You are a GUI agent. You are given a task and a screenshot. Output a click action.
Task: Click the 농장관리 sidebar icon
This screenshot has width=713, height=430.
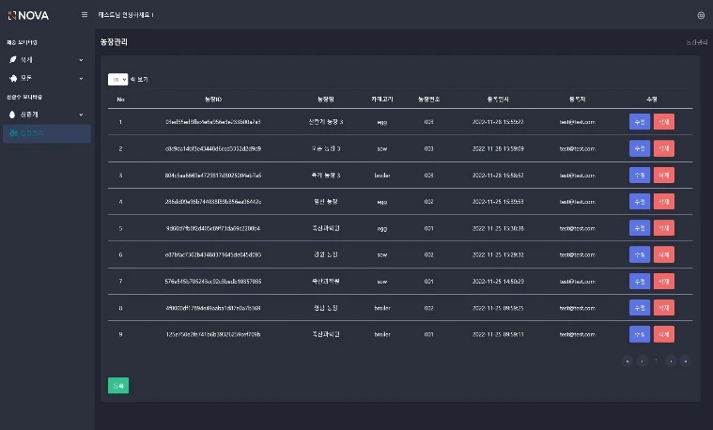(x=14, y=133)
